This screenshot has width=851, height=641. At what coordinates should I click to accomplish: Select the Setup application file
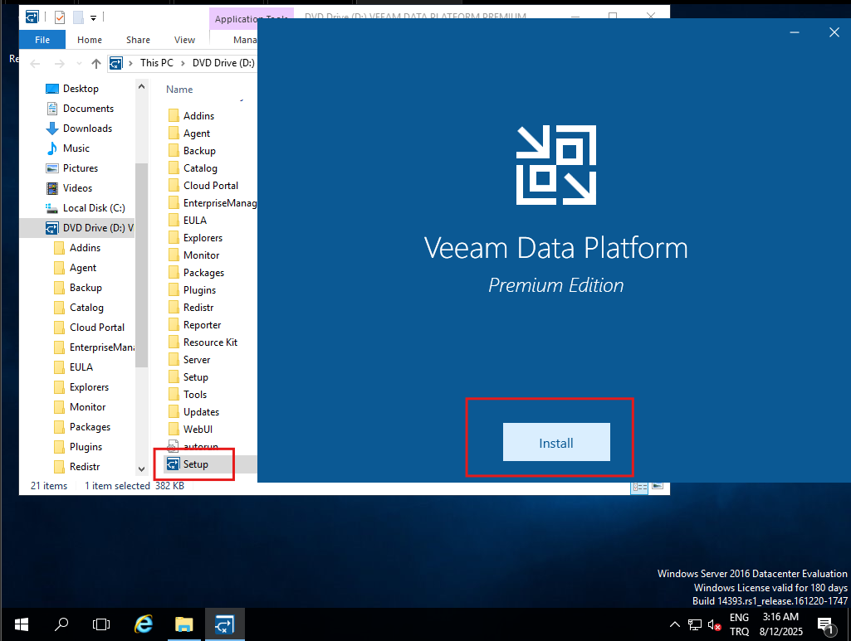tap(195, 464)
